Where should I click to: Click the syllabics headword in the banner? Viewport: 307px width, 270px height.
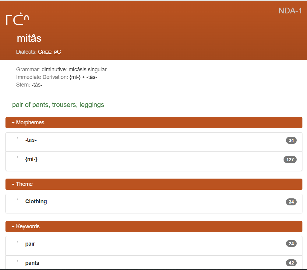pyautogui.click(x=17, y=20)
